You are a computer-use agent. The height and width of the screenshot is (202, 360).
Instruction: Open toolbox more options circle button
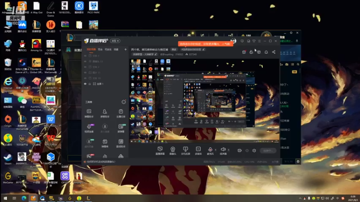[123, 102]
